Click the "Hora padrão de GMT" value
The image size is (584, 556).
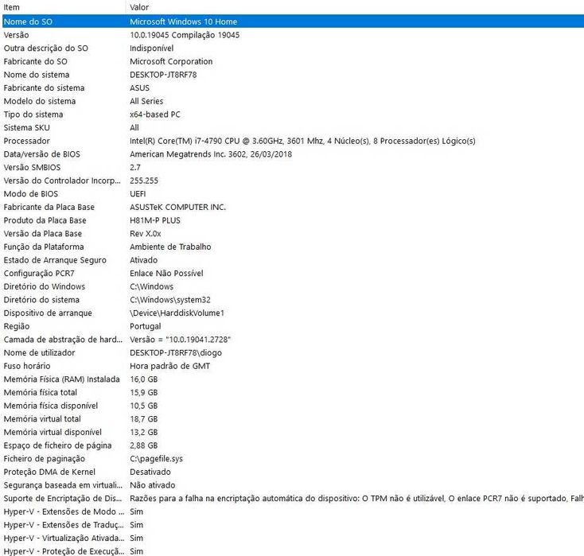tap(169, 366)
